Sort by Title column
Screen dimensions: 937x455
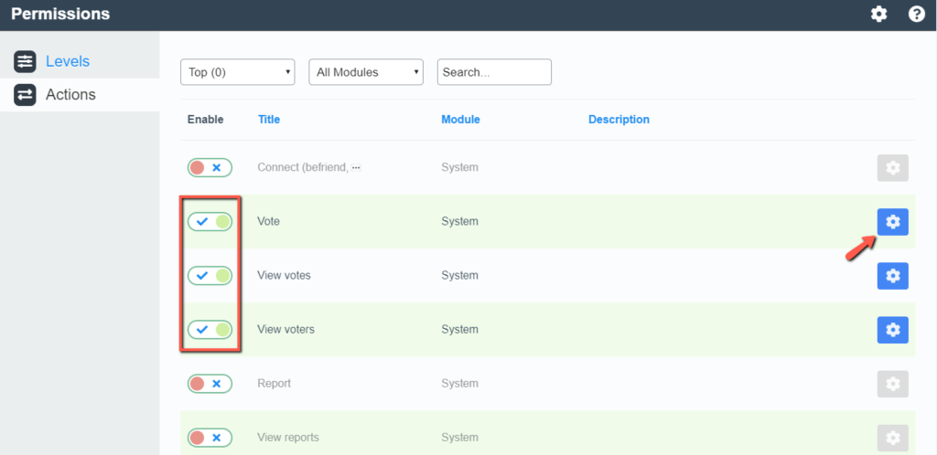coord(269,120)
